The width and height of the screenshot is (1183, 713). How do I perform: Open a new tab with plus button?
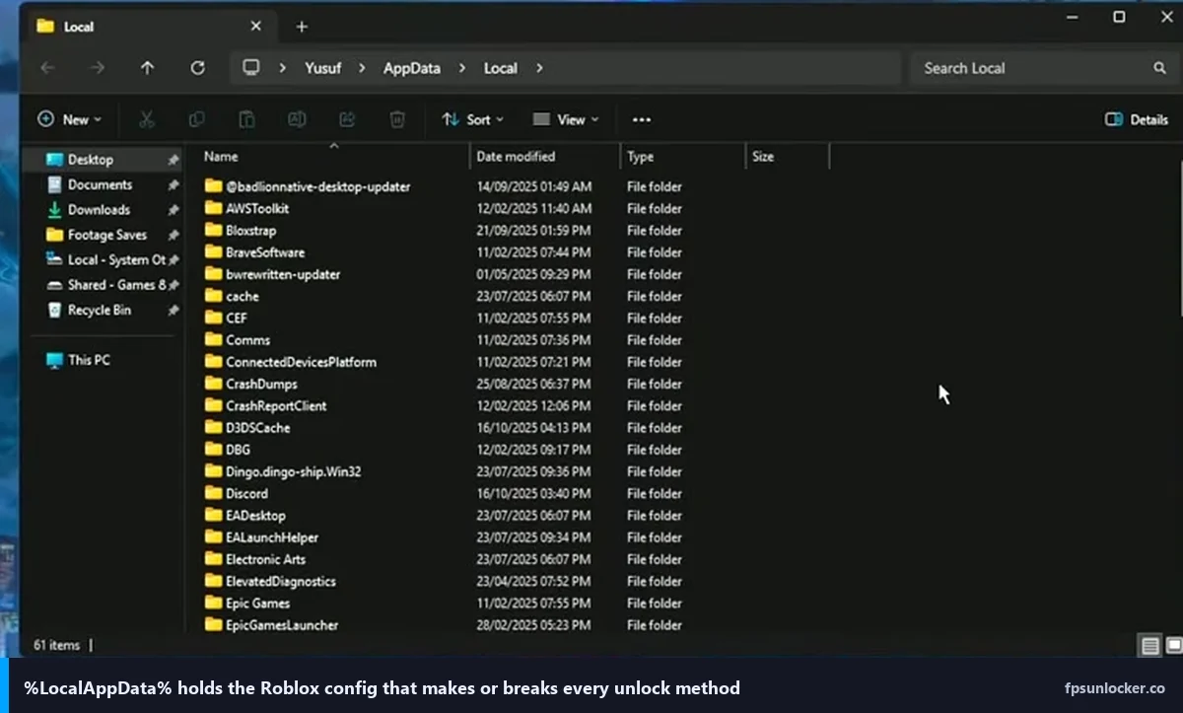coord(302,27)
